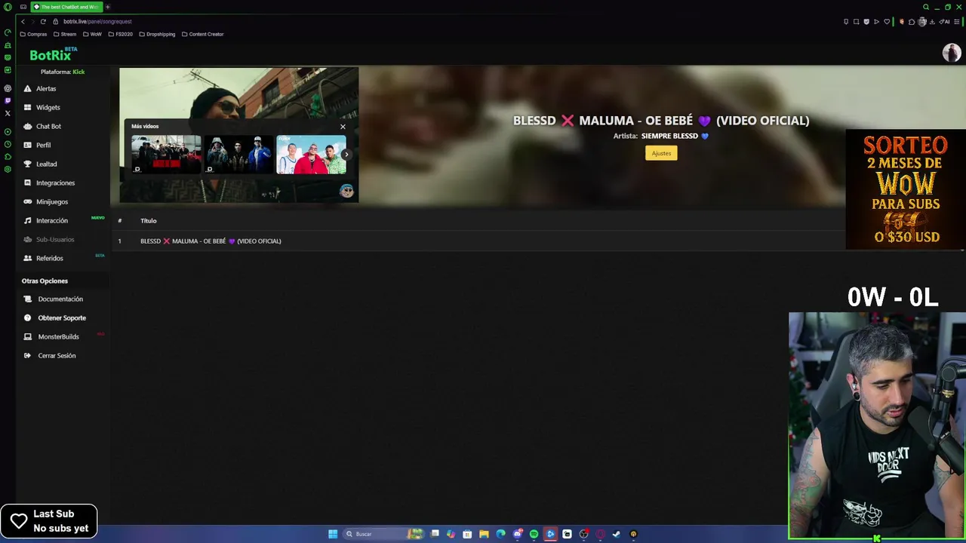966x543 pixels.
Task: Open the Interacción video icon
Action: (28, 220)
